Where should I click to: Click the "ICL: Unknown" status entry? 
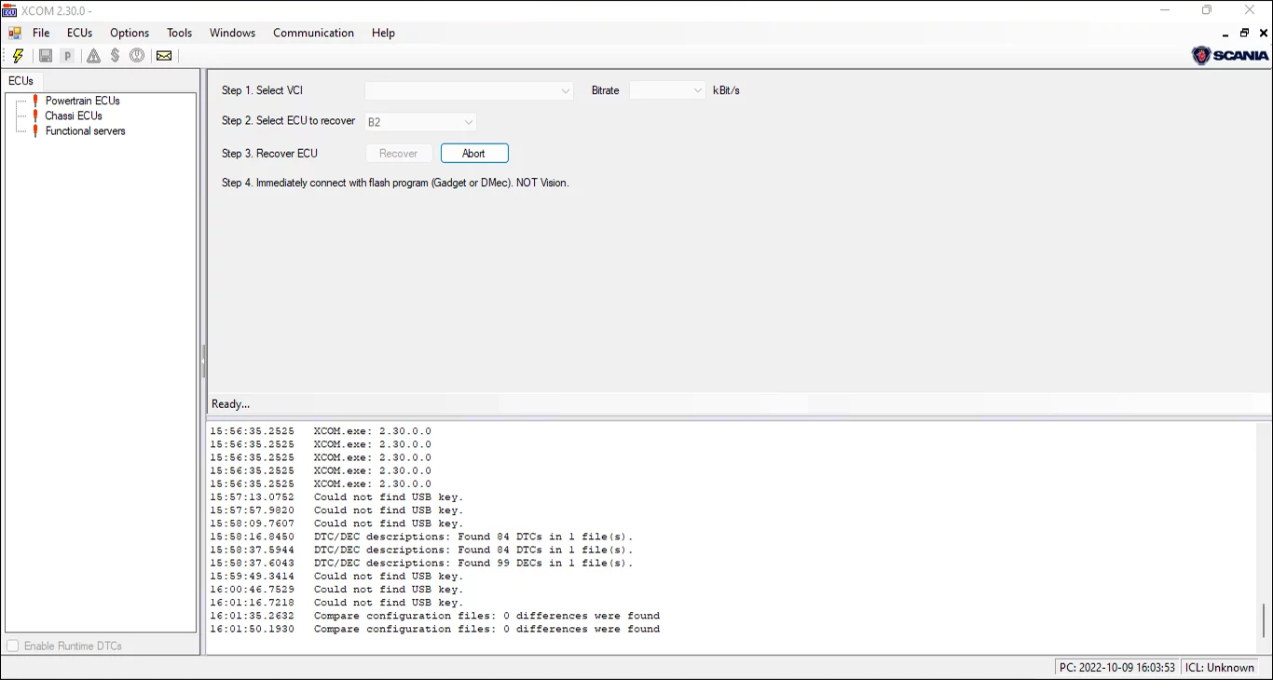click(1220, 667)
